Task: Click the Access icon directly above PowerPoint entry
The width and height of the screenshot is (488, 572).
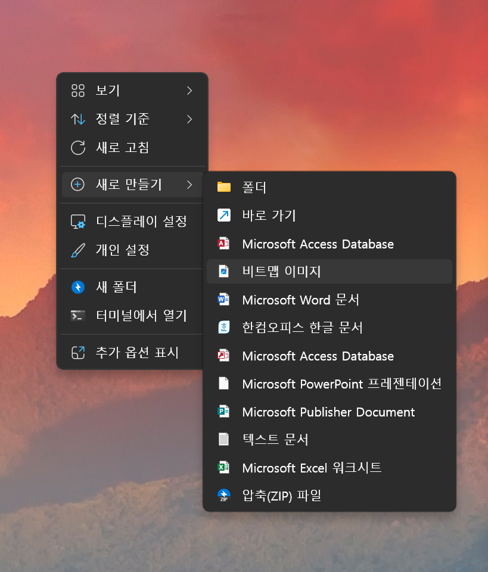Action: (223, 355)
